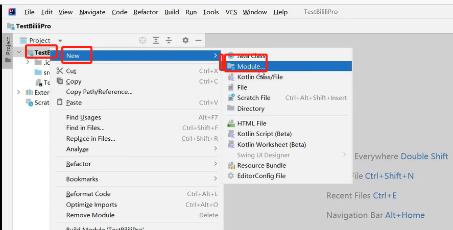The width and height of the screenshot is (453, 230).
Task: Choose Paste from context menu
Action: tap(137, 103)
